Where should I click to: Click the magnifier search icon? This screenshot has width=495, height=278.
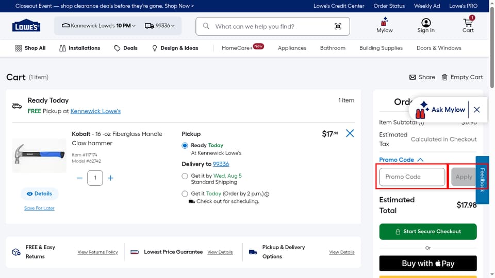tap(206, 26)
